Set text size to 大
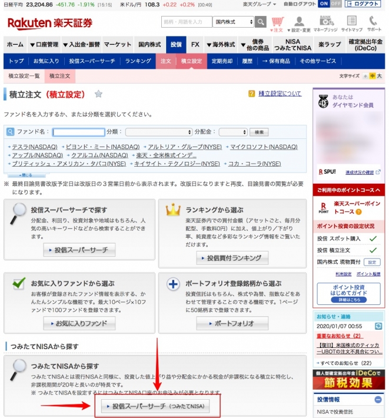The width and height of the screenshot is (389, 418). [379, 77]
